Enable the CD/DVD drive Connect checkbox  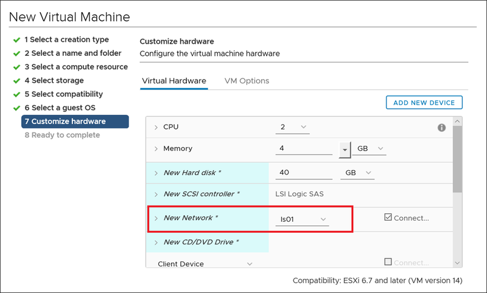[388, 263]
